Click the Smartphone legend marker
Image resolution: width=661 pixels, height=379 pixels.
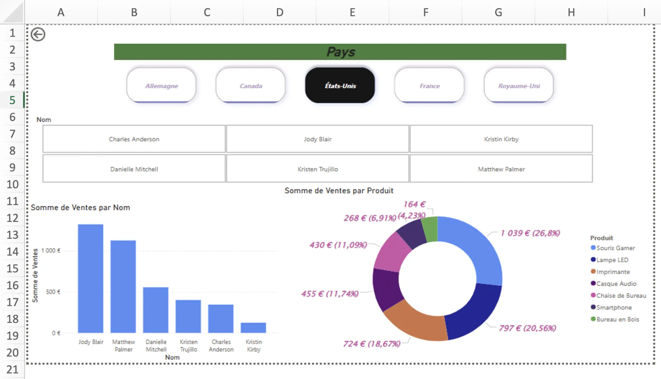point(593,307)
